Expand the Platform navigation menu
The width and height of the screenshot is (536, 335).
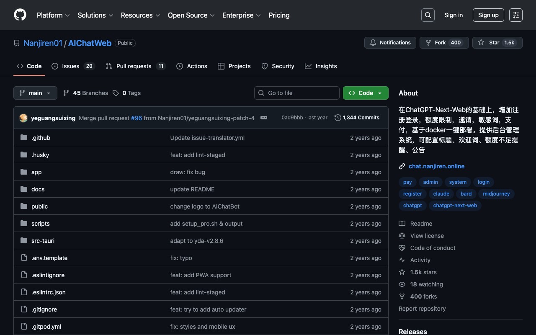coord(53,15)
